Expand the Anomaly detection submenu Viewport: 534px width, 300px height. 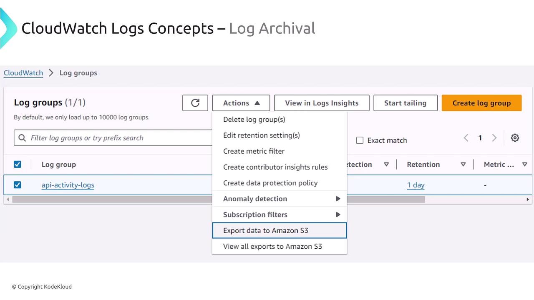tap(279, 199)
